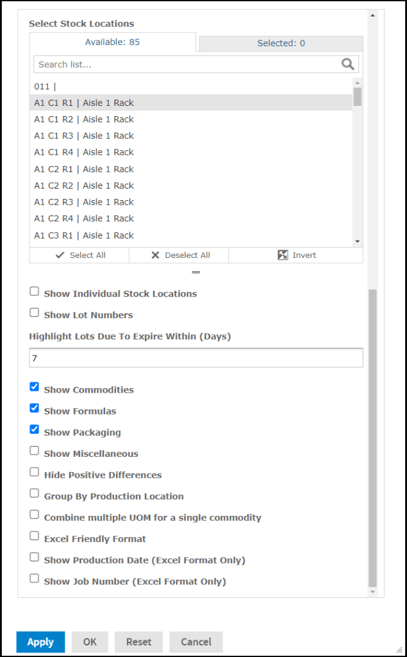Uncheck Show Commodities checkbox
Viewport: 407px width, 657px height.
tap(35, 388)
